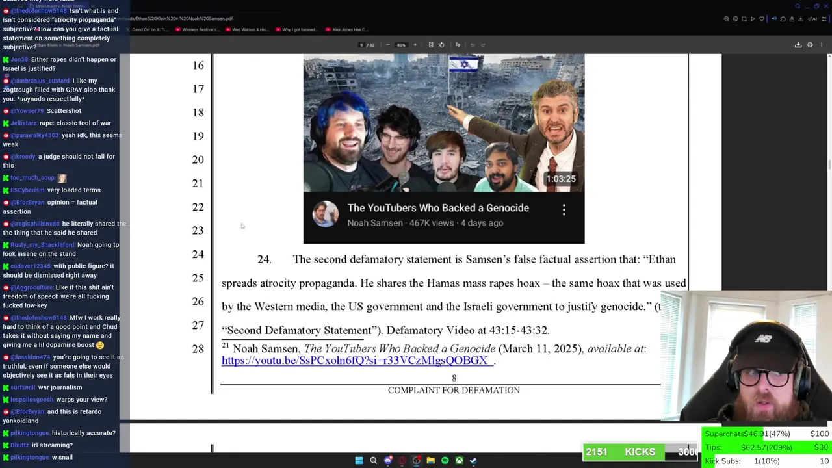The height and width of the screenshot is (468, 832).
Task: Download the PDF using the download icon
Action: [798, 45]
